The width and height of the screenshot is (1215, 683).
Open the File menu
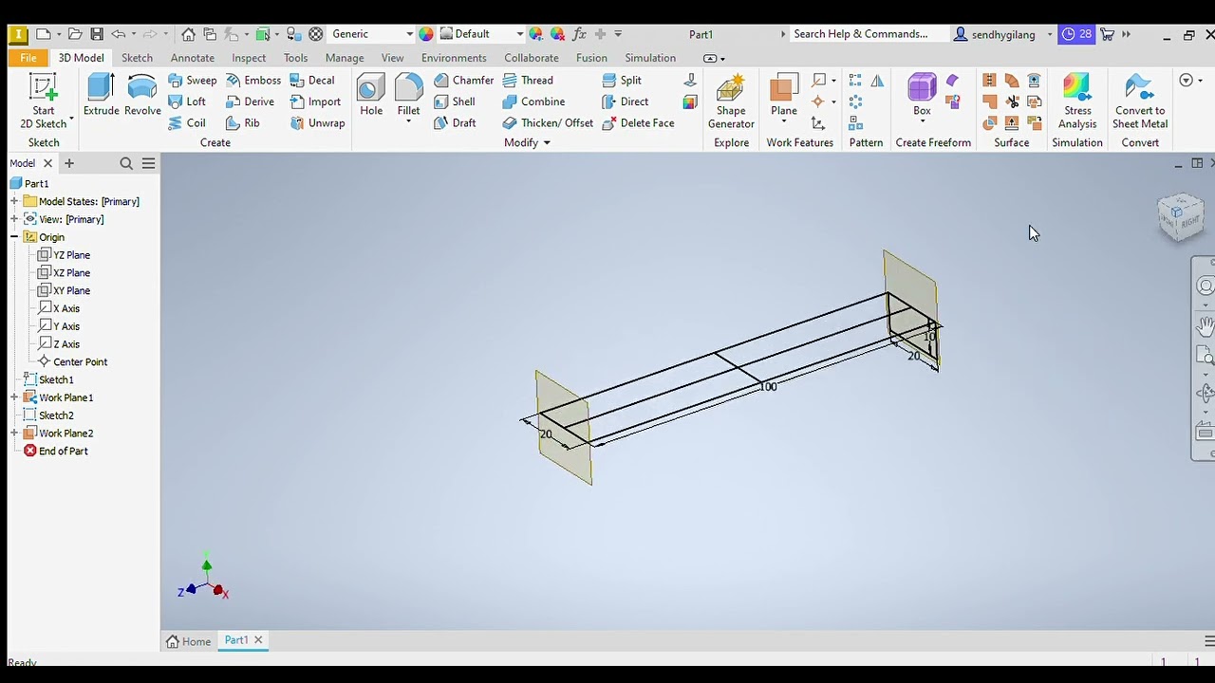click(x=28, y=58)
